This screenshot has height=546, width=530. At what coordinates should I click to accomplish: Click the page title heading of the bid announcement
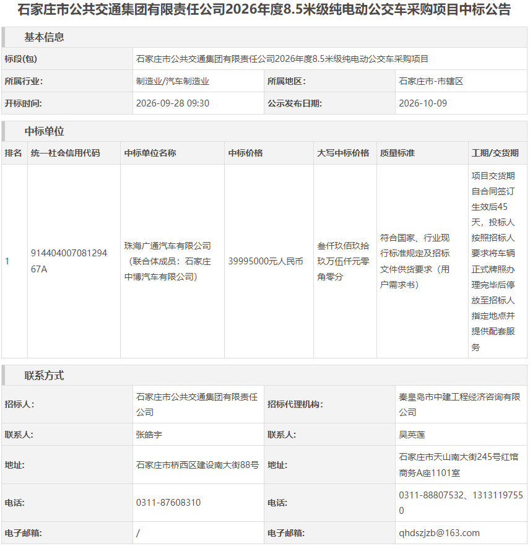264,9
